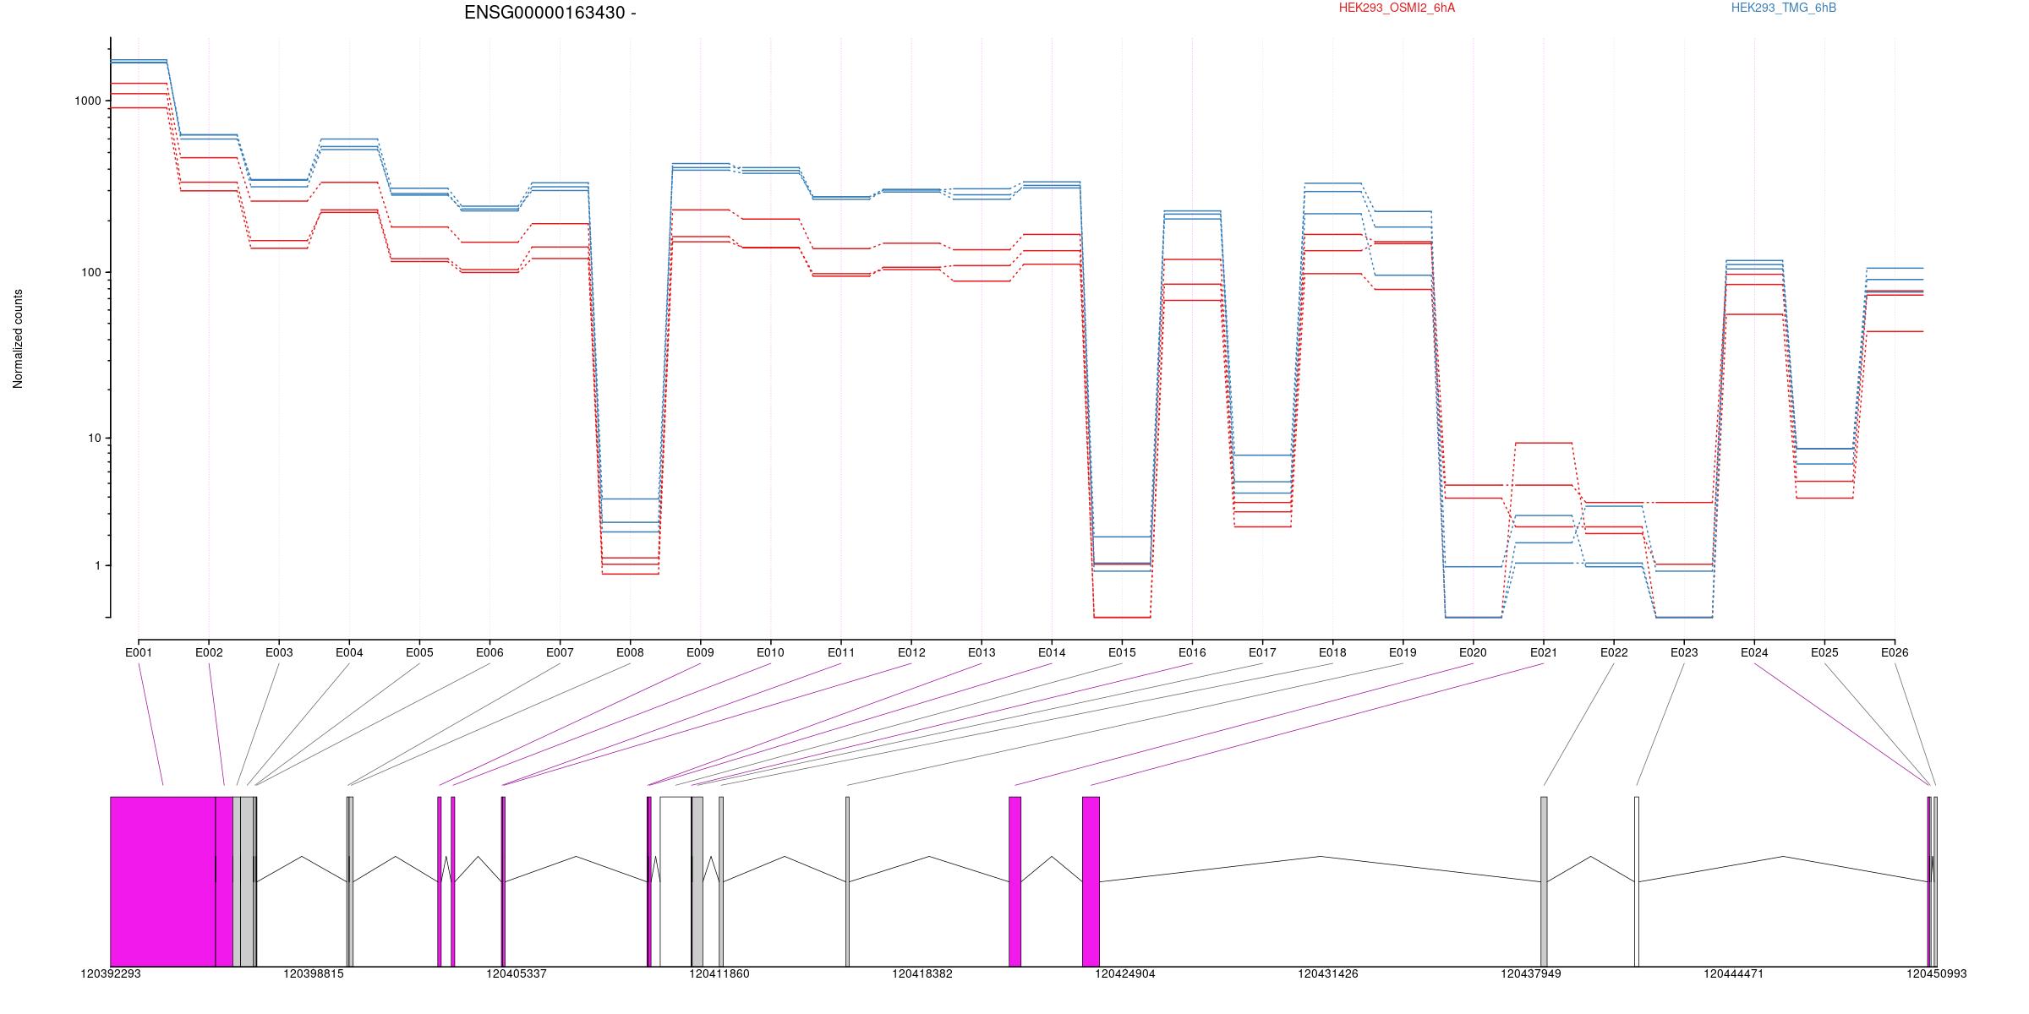The height and width of the screenshot is (1014, 2029).
Task: Click exon label E023
Action: pos(1684,652)
